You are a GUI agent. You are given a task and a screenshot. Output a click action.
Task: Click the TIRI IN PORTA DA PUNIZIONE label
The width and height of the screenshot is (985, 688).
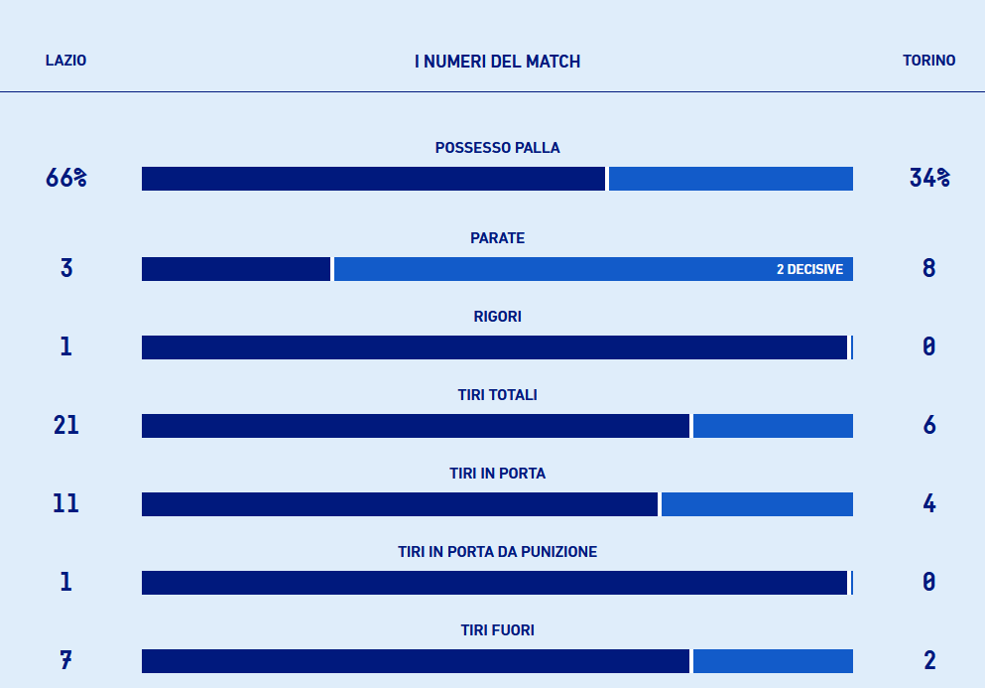tap(497, 552)
